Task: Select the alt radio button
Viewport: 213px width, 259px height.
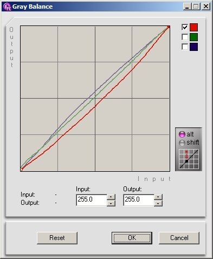Action: [x=182, y=134]
